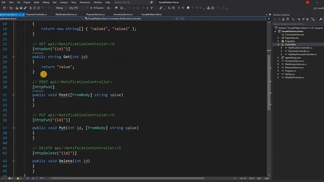Select PaymentController.cs in Solution Explorer
Viewport: 324px width, 182px height.
299,51
